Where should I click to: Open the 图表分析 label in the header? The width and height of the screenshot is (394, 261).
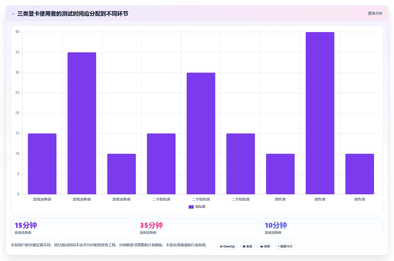coord(375,13)
